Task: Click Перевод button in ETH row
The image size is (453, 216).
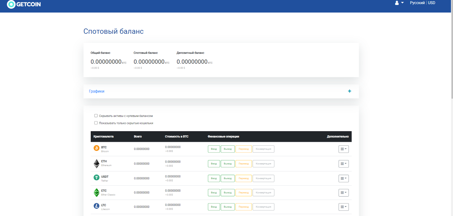Action: tap(243, 164)
